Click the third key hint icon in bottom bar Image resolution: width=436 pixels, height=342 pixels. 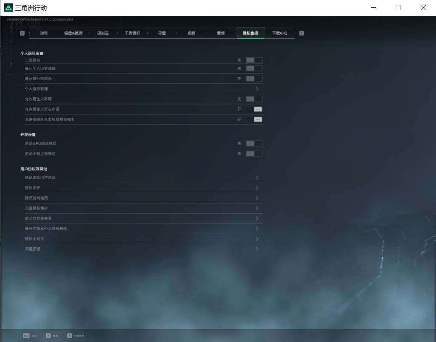69,336
